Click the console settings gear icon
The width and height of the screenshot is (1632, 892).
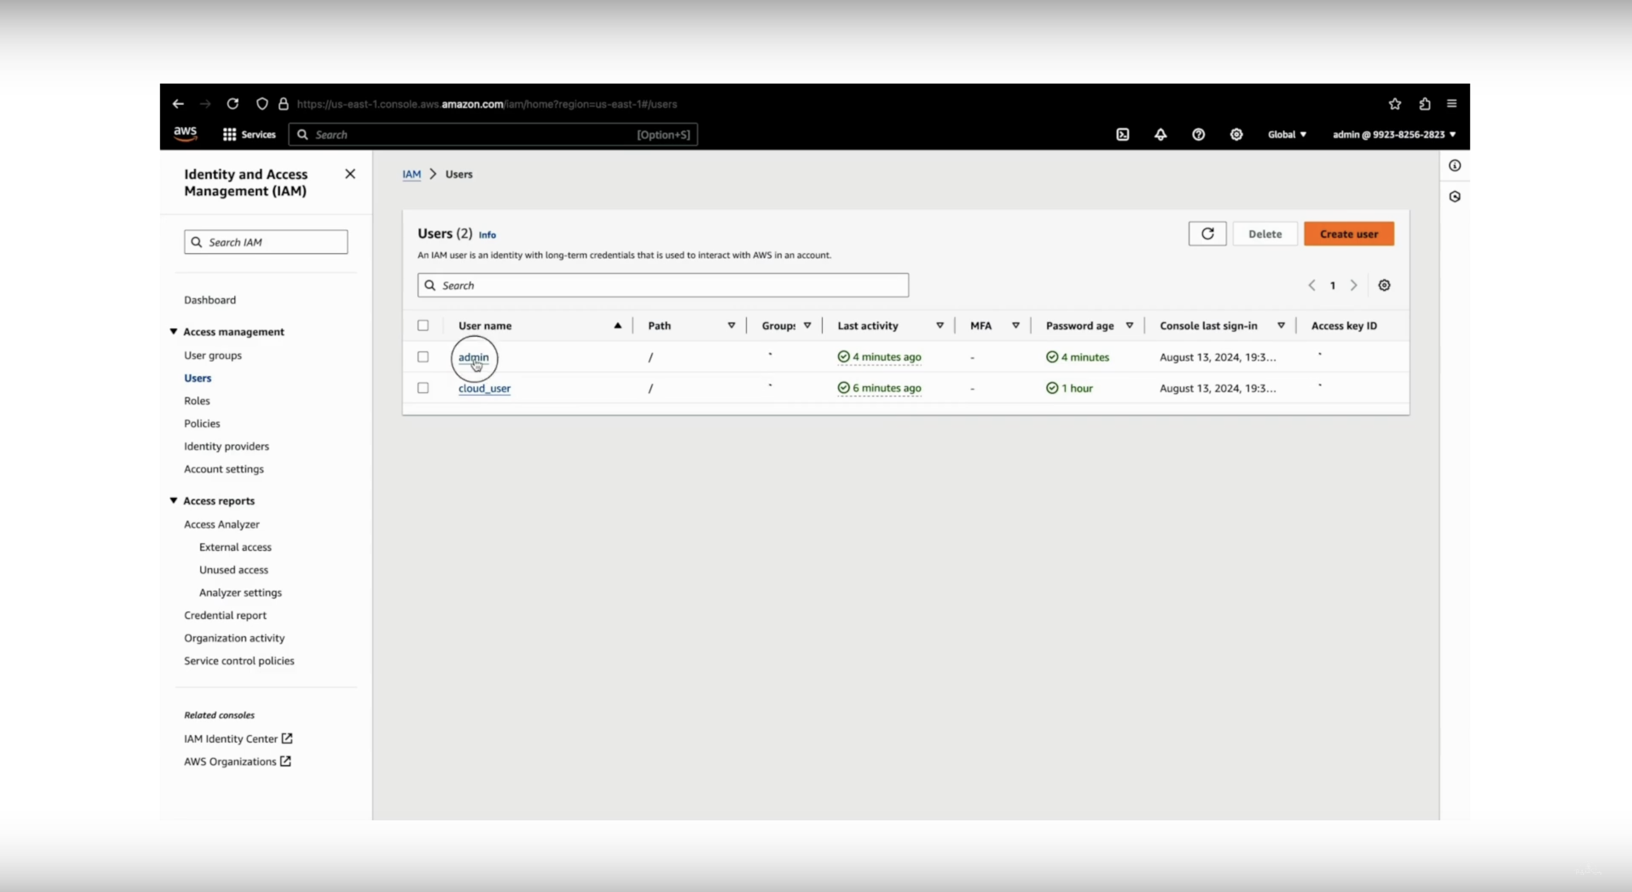[x=1236, y=134]
